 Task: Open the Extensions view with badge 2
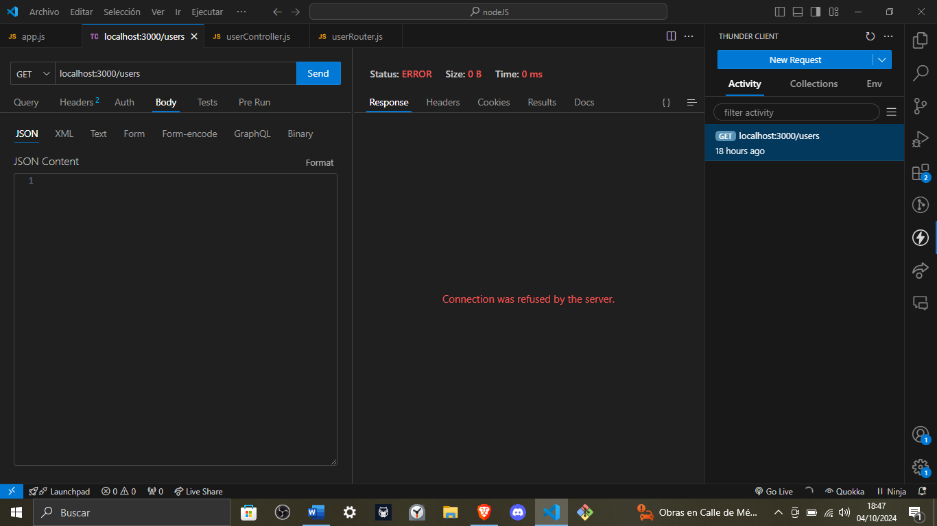(920, 172)
